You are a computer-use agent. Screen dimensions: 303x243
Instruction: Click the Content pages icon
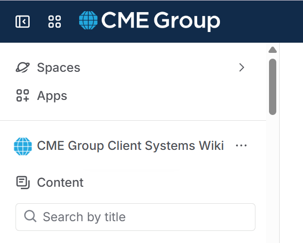23,182
